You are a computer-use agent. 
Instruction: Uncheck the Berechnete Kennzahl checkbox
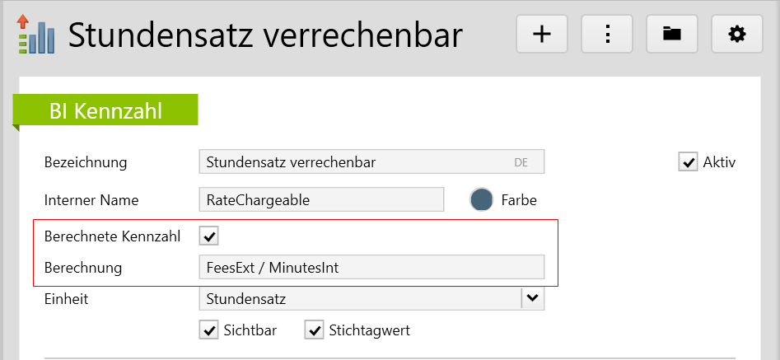click(208, 236)
